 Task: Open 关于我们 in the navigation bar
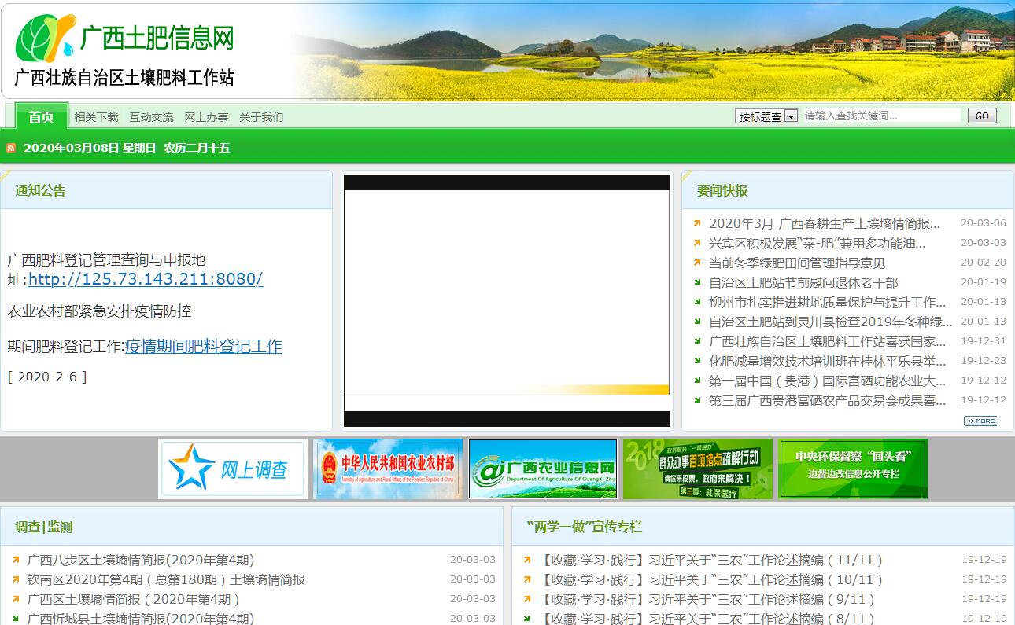261,117
